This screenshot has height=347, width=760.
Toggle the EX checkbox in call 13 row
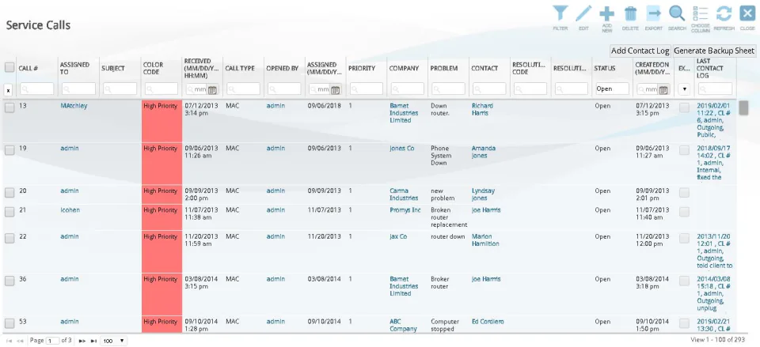pos(684,108)
